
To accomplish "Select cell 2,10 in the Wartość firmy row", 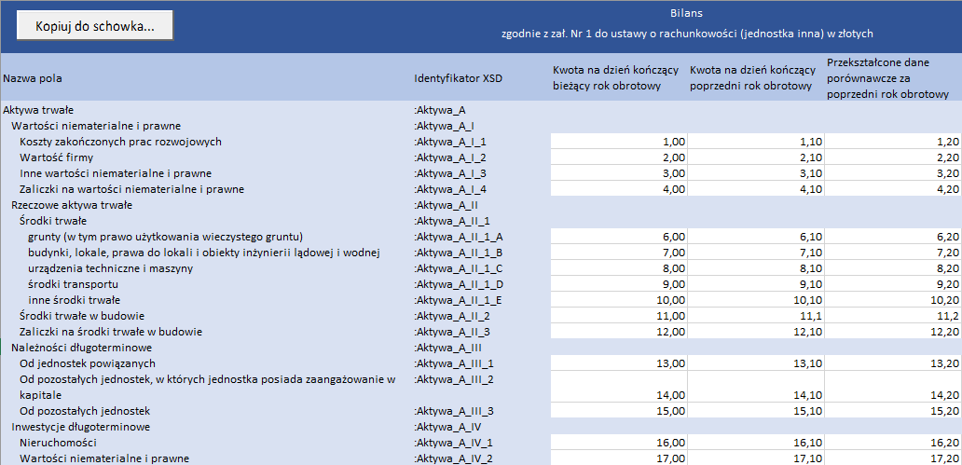I will coord(757,157).
